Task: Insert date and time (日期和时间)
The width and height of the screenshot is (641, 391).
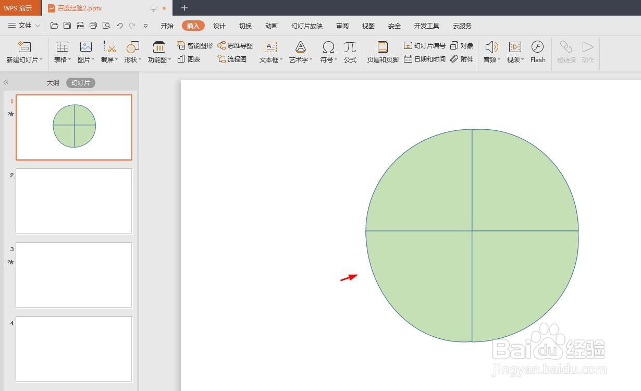Action: click(425, 59)
